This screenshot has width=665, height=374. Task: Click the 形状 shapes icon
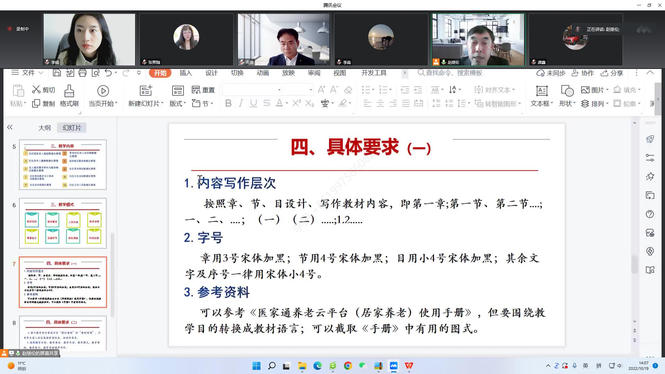567,91
